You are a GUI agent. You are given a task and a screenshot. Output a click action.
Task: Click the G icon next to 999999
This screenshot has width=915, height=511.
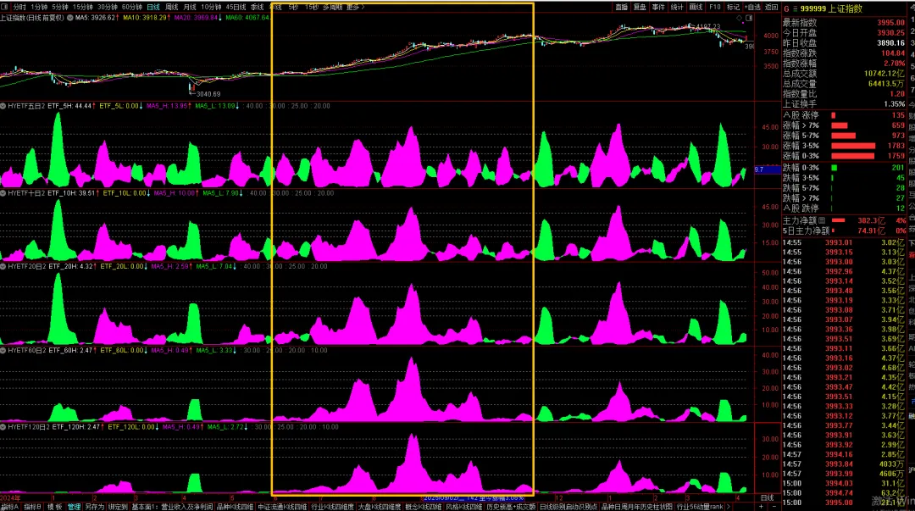pos(786,8)
